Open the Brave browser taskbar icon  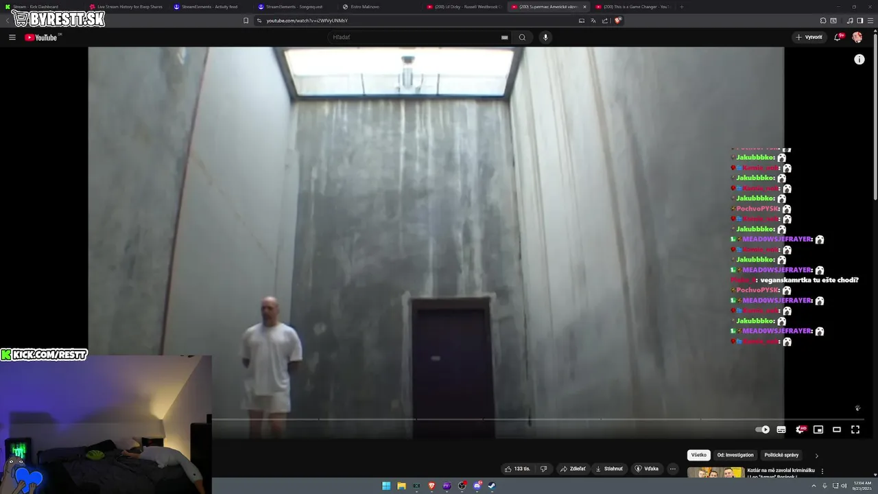tap(431, 486)
